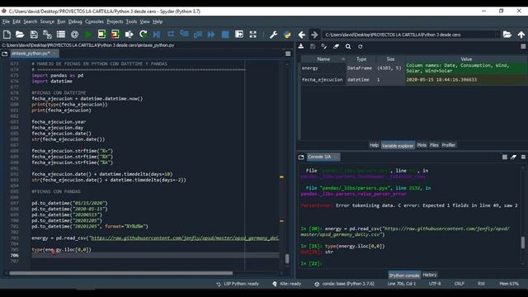This screenshot has height=297, width=528.
Task: Switch to the Help pane tab
Action: pyautogui.click(x=374, y=145)
